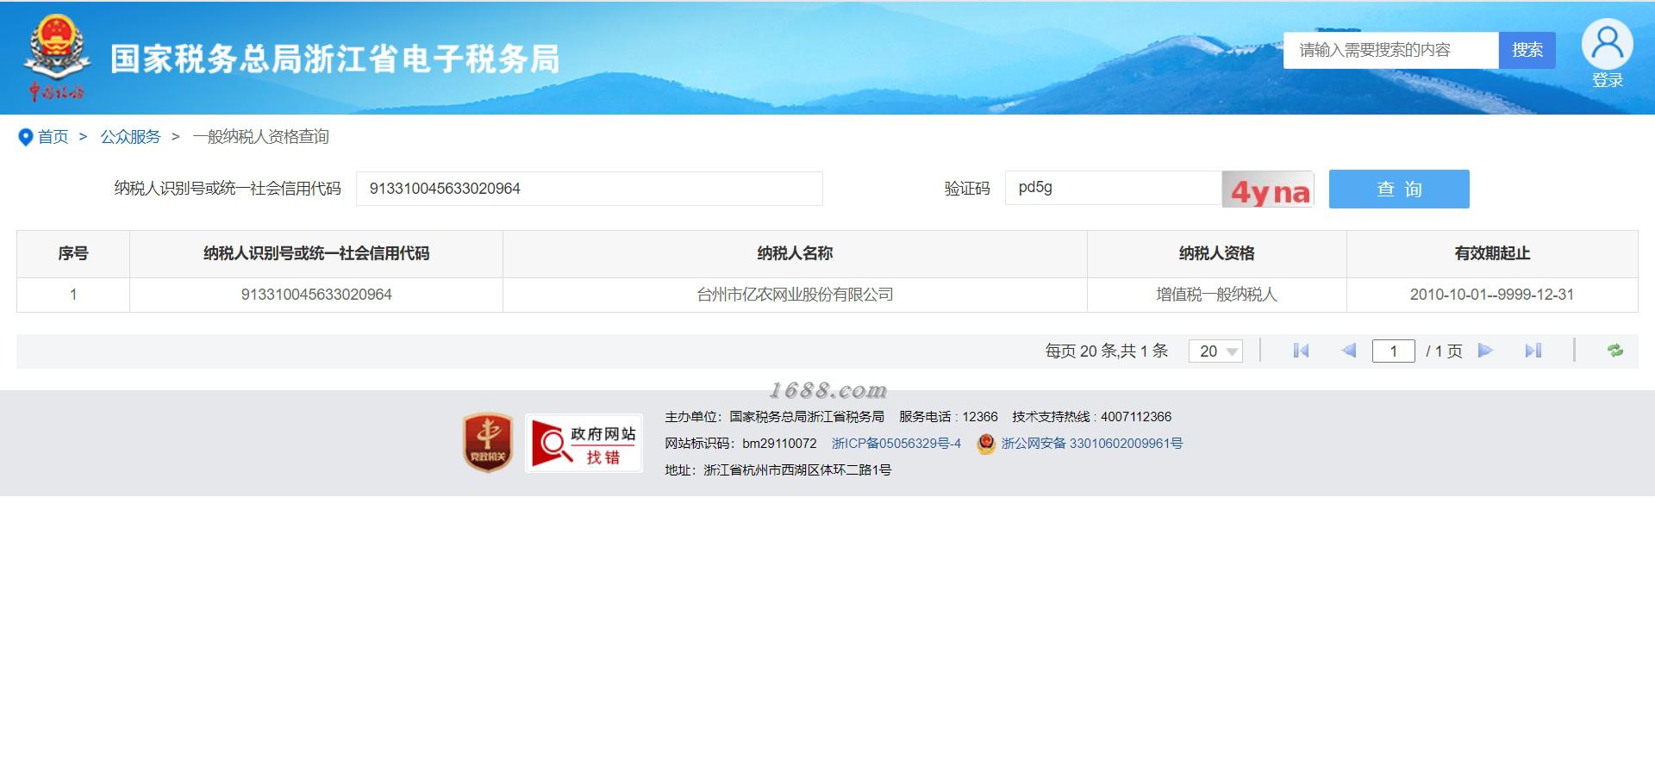The image size is (1655, 777).
Task: Focus the site search input box
Action: click(1390, 50)
